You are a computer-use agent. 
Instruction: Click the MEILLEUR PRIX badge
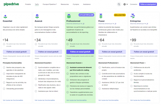tap(120, 15)
